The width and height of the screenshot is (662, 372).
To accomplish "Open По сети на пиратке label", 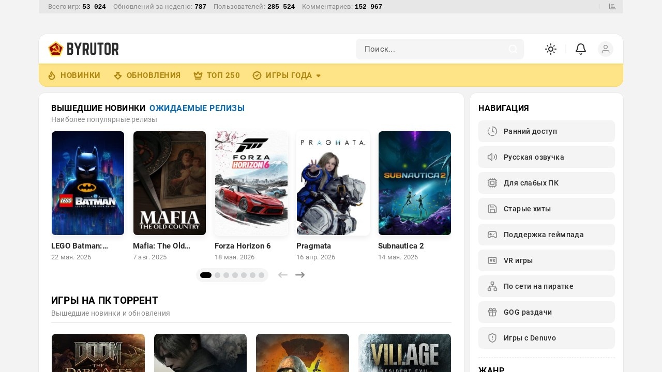I will (x=538, y=286).
